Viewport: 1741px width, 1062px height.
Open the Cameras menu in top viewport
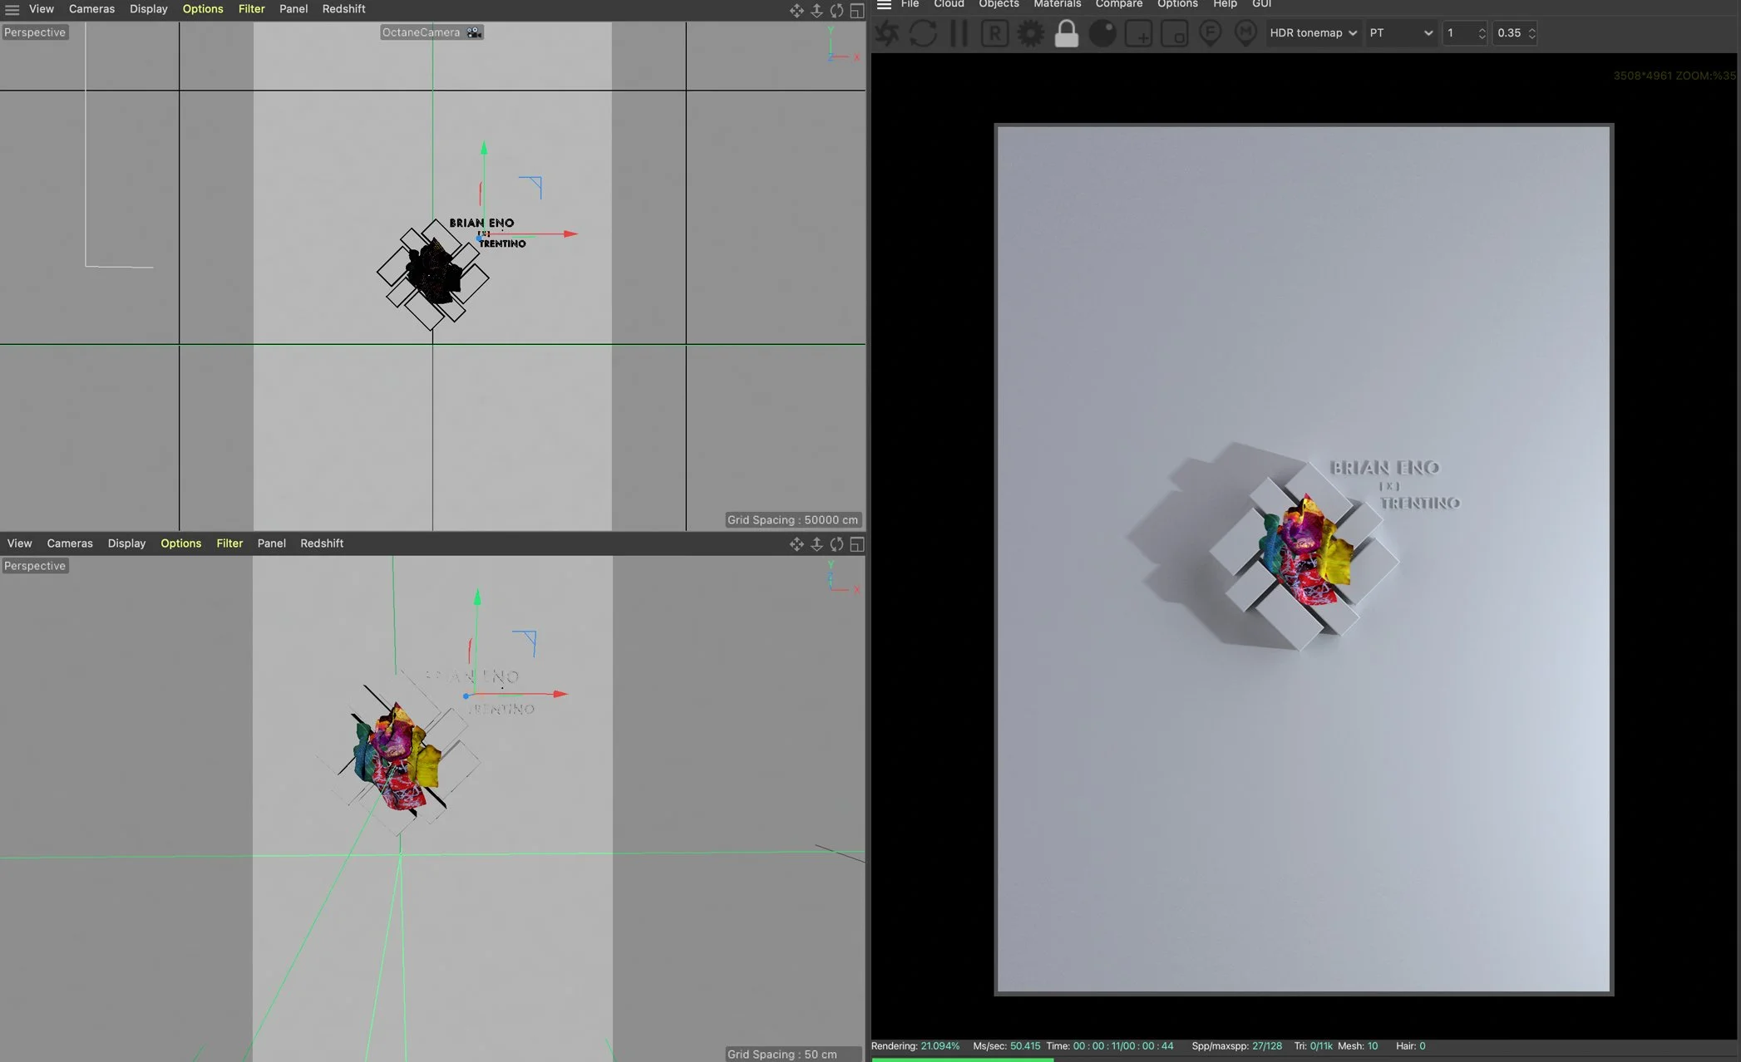tap(91, 9)
